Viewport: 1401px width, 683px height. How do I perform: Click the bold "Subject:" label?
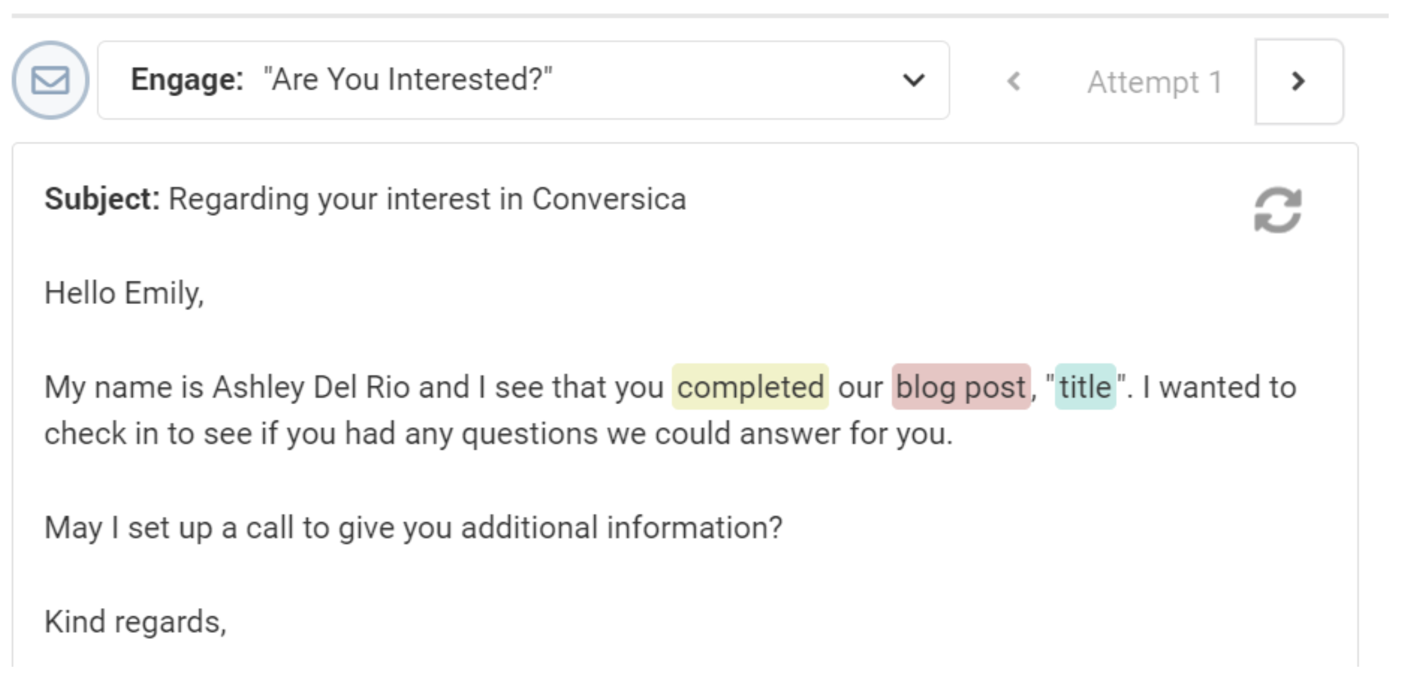click(x=102, y=199)
